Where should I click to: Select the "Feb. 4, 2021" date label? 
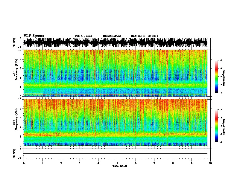83,36
